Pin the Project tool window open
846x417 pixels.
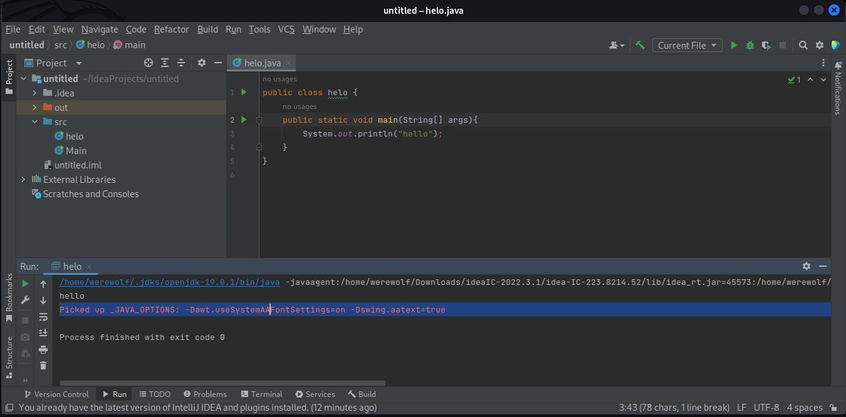pyautogui.click(x=201, y=63)
